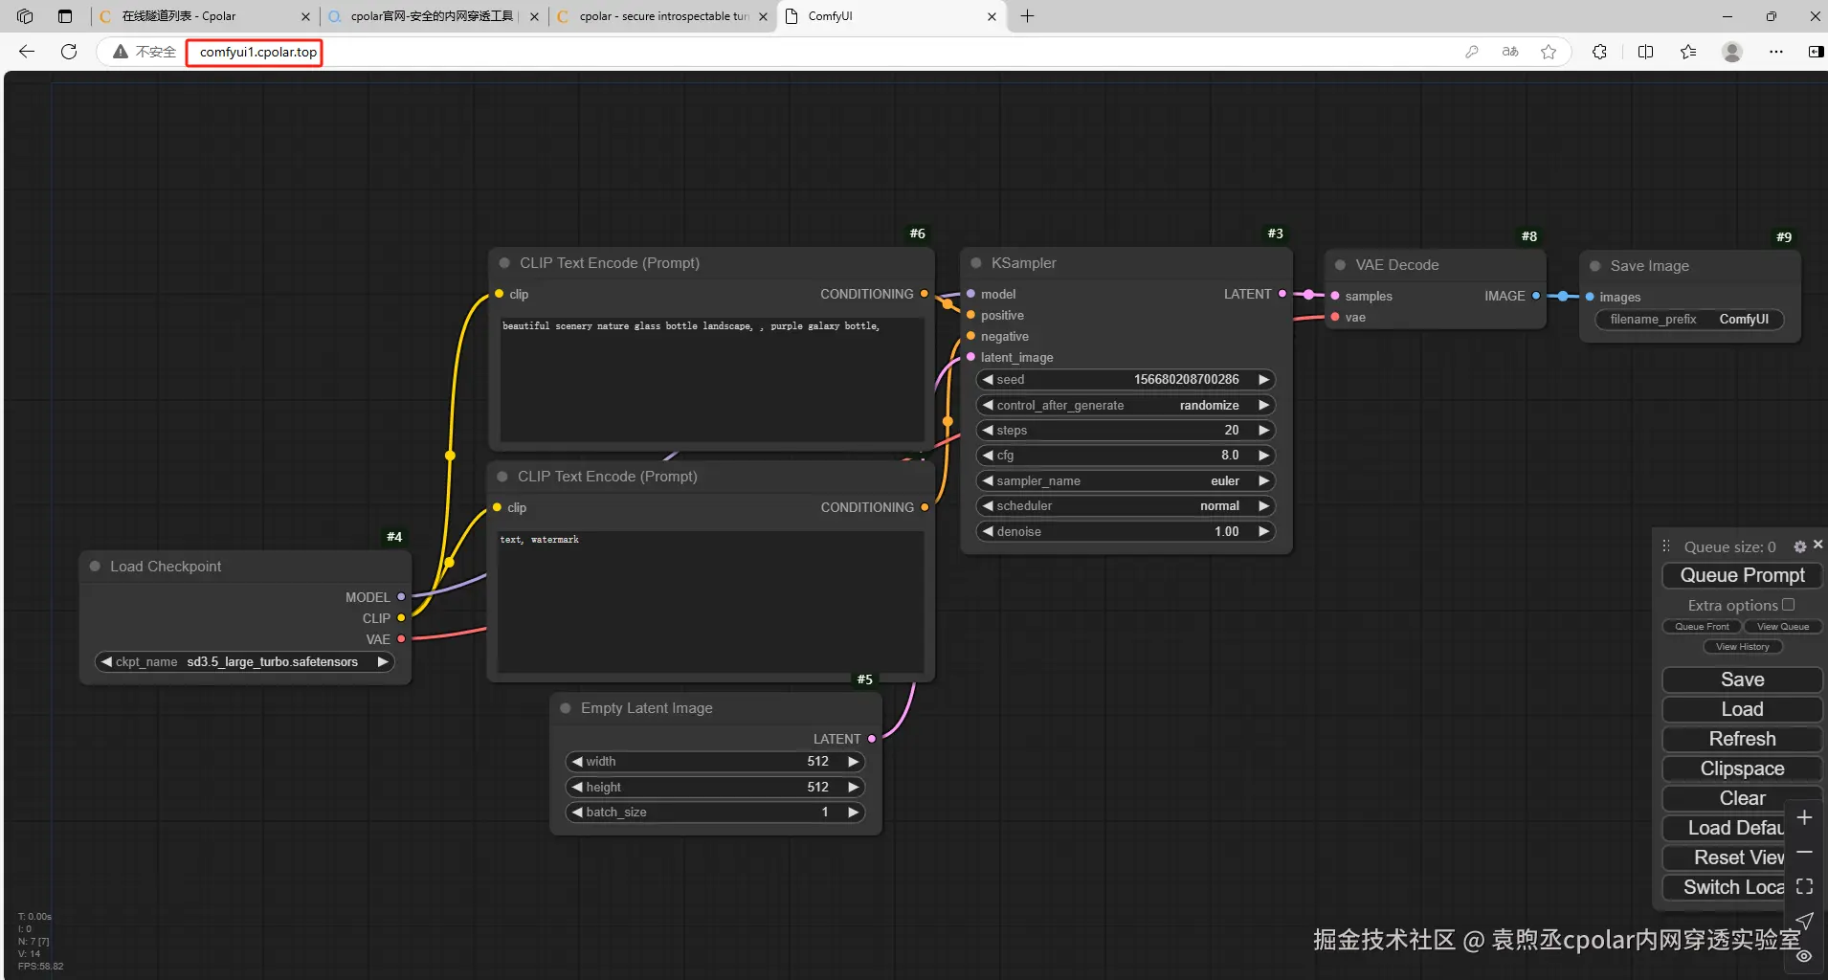This screenshot has width=1828, height=980.
Task: Open control_after_generate randomize dropdown
Action: pyautogui.click(x=1126, y=406)
